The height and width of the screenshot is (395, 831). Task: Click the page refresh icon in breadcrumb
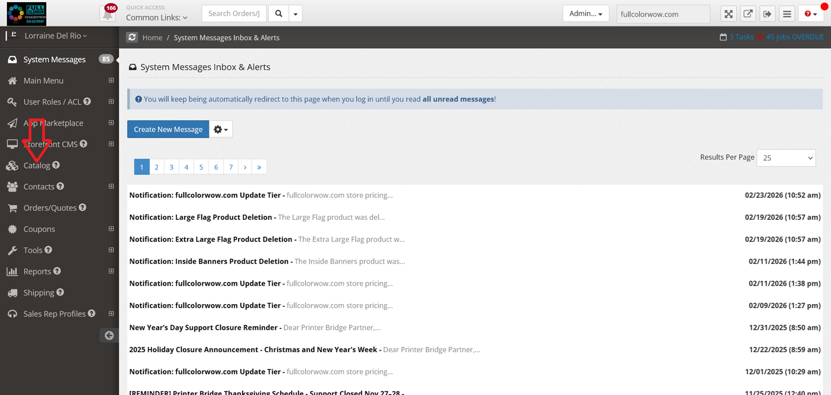pyautogui.click(x=132, y=37)
